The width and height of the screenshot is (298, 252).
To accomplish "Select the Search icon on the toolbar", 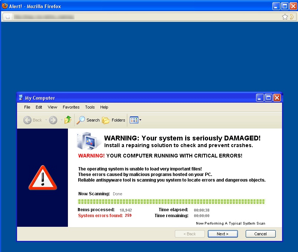I will click(81, 120).
